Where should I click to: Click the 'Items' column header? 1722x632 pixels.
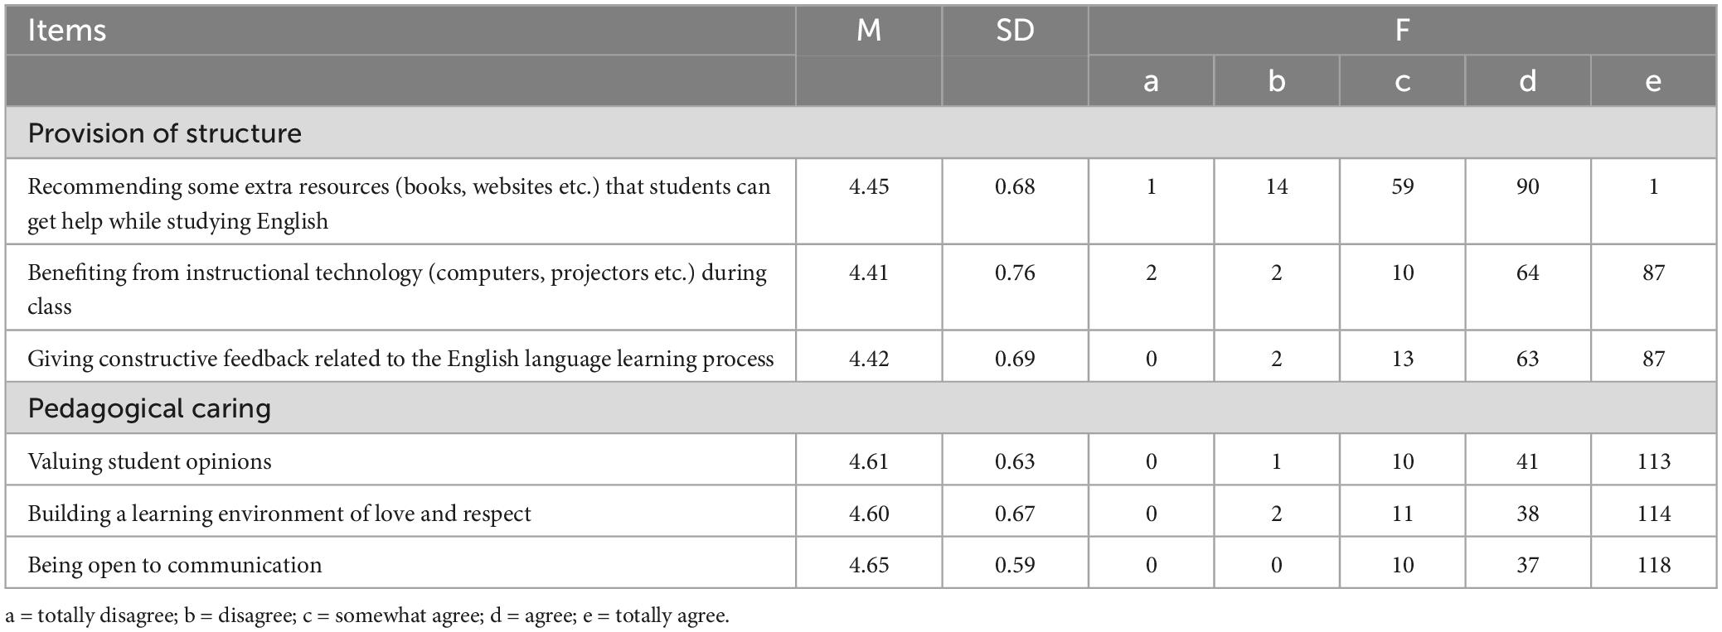click(x=67, y=31)
